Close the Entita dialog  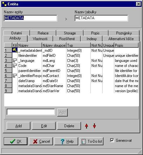pyautogui.click(x=139, y=4)
